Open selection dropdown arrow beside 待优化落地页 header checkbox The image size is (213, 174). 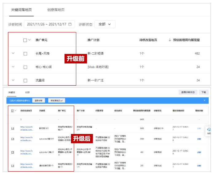tap(15, 111)
